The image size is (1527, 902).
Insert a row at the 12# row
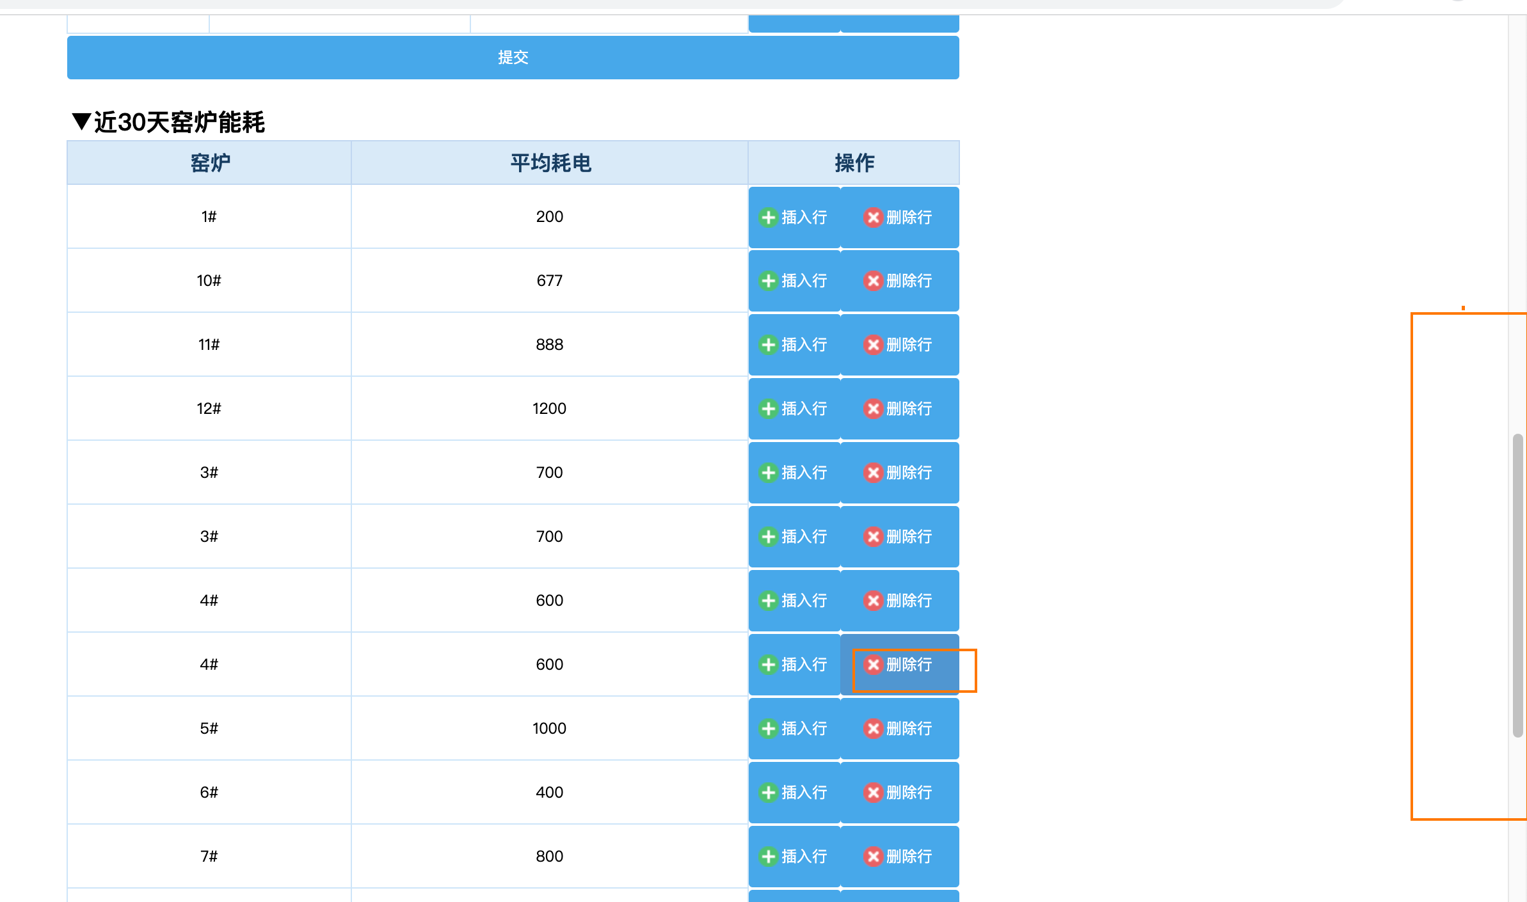[x=794, y=409]
